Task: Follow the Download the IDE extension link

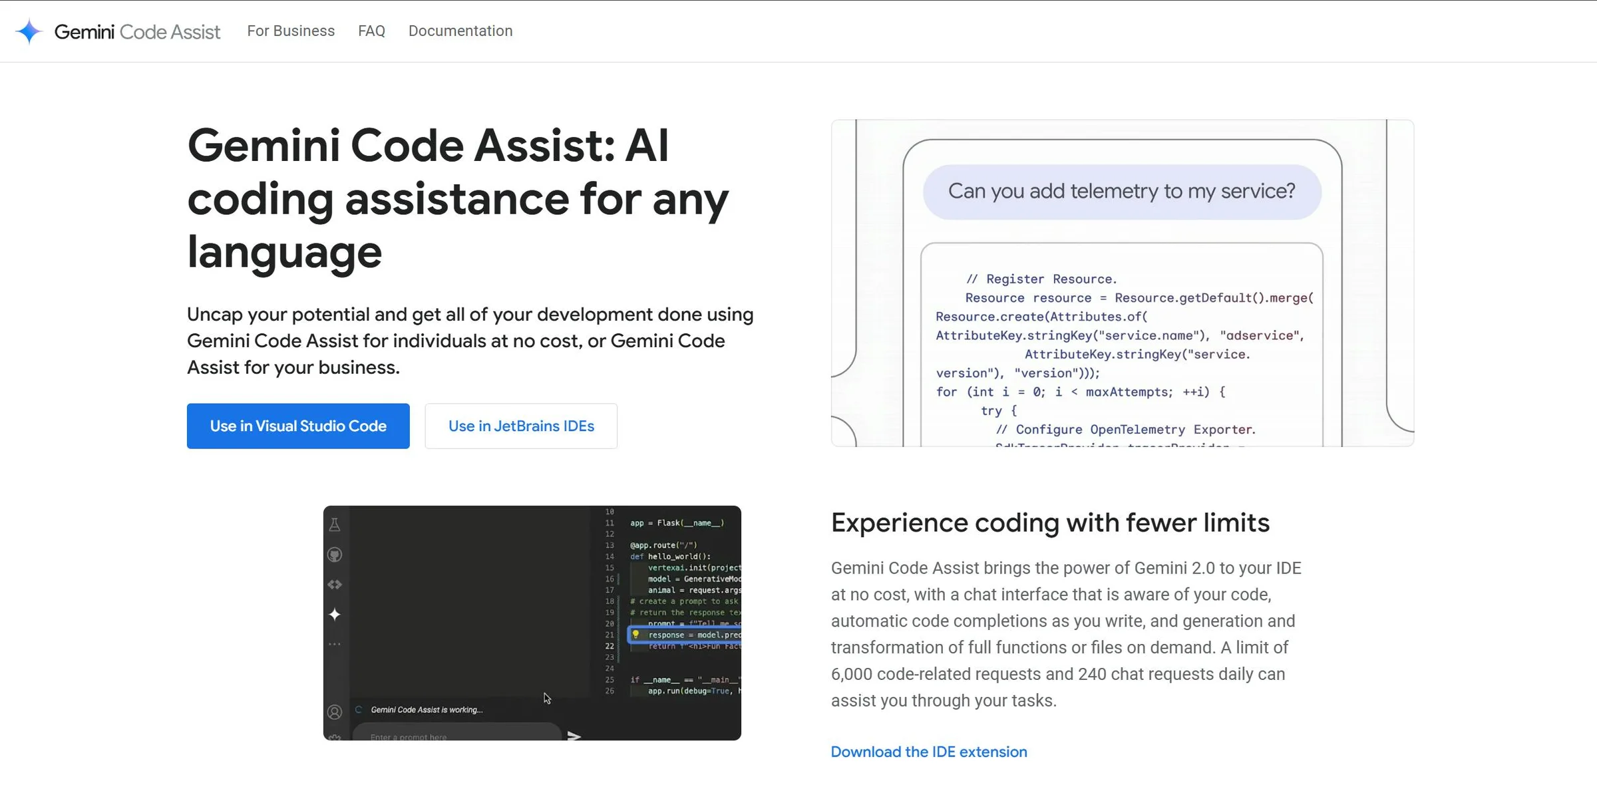Action: 929,752
